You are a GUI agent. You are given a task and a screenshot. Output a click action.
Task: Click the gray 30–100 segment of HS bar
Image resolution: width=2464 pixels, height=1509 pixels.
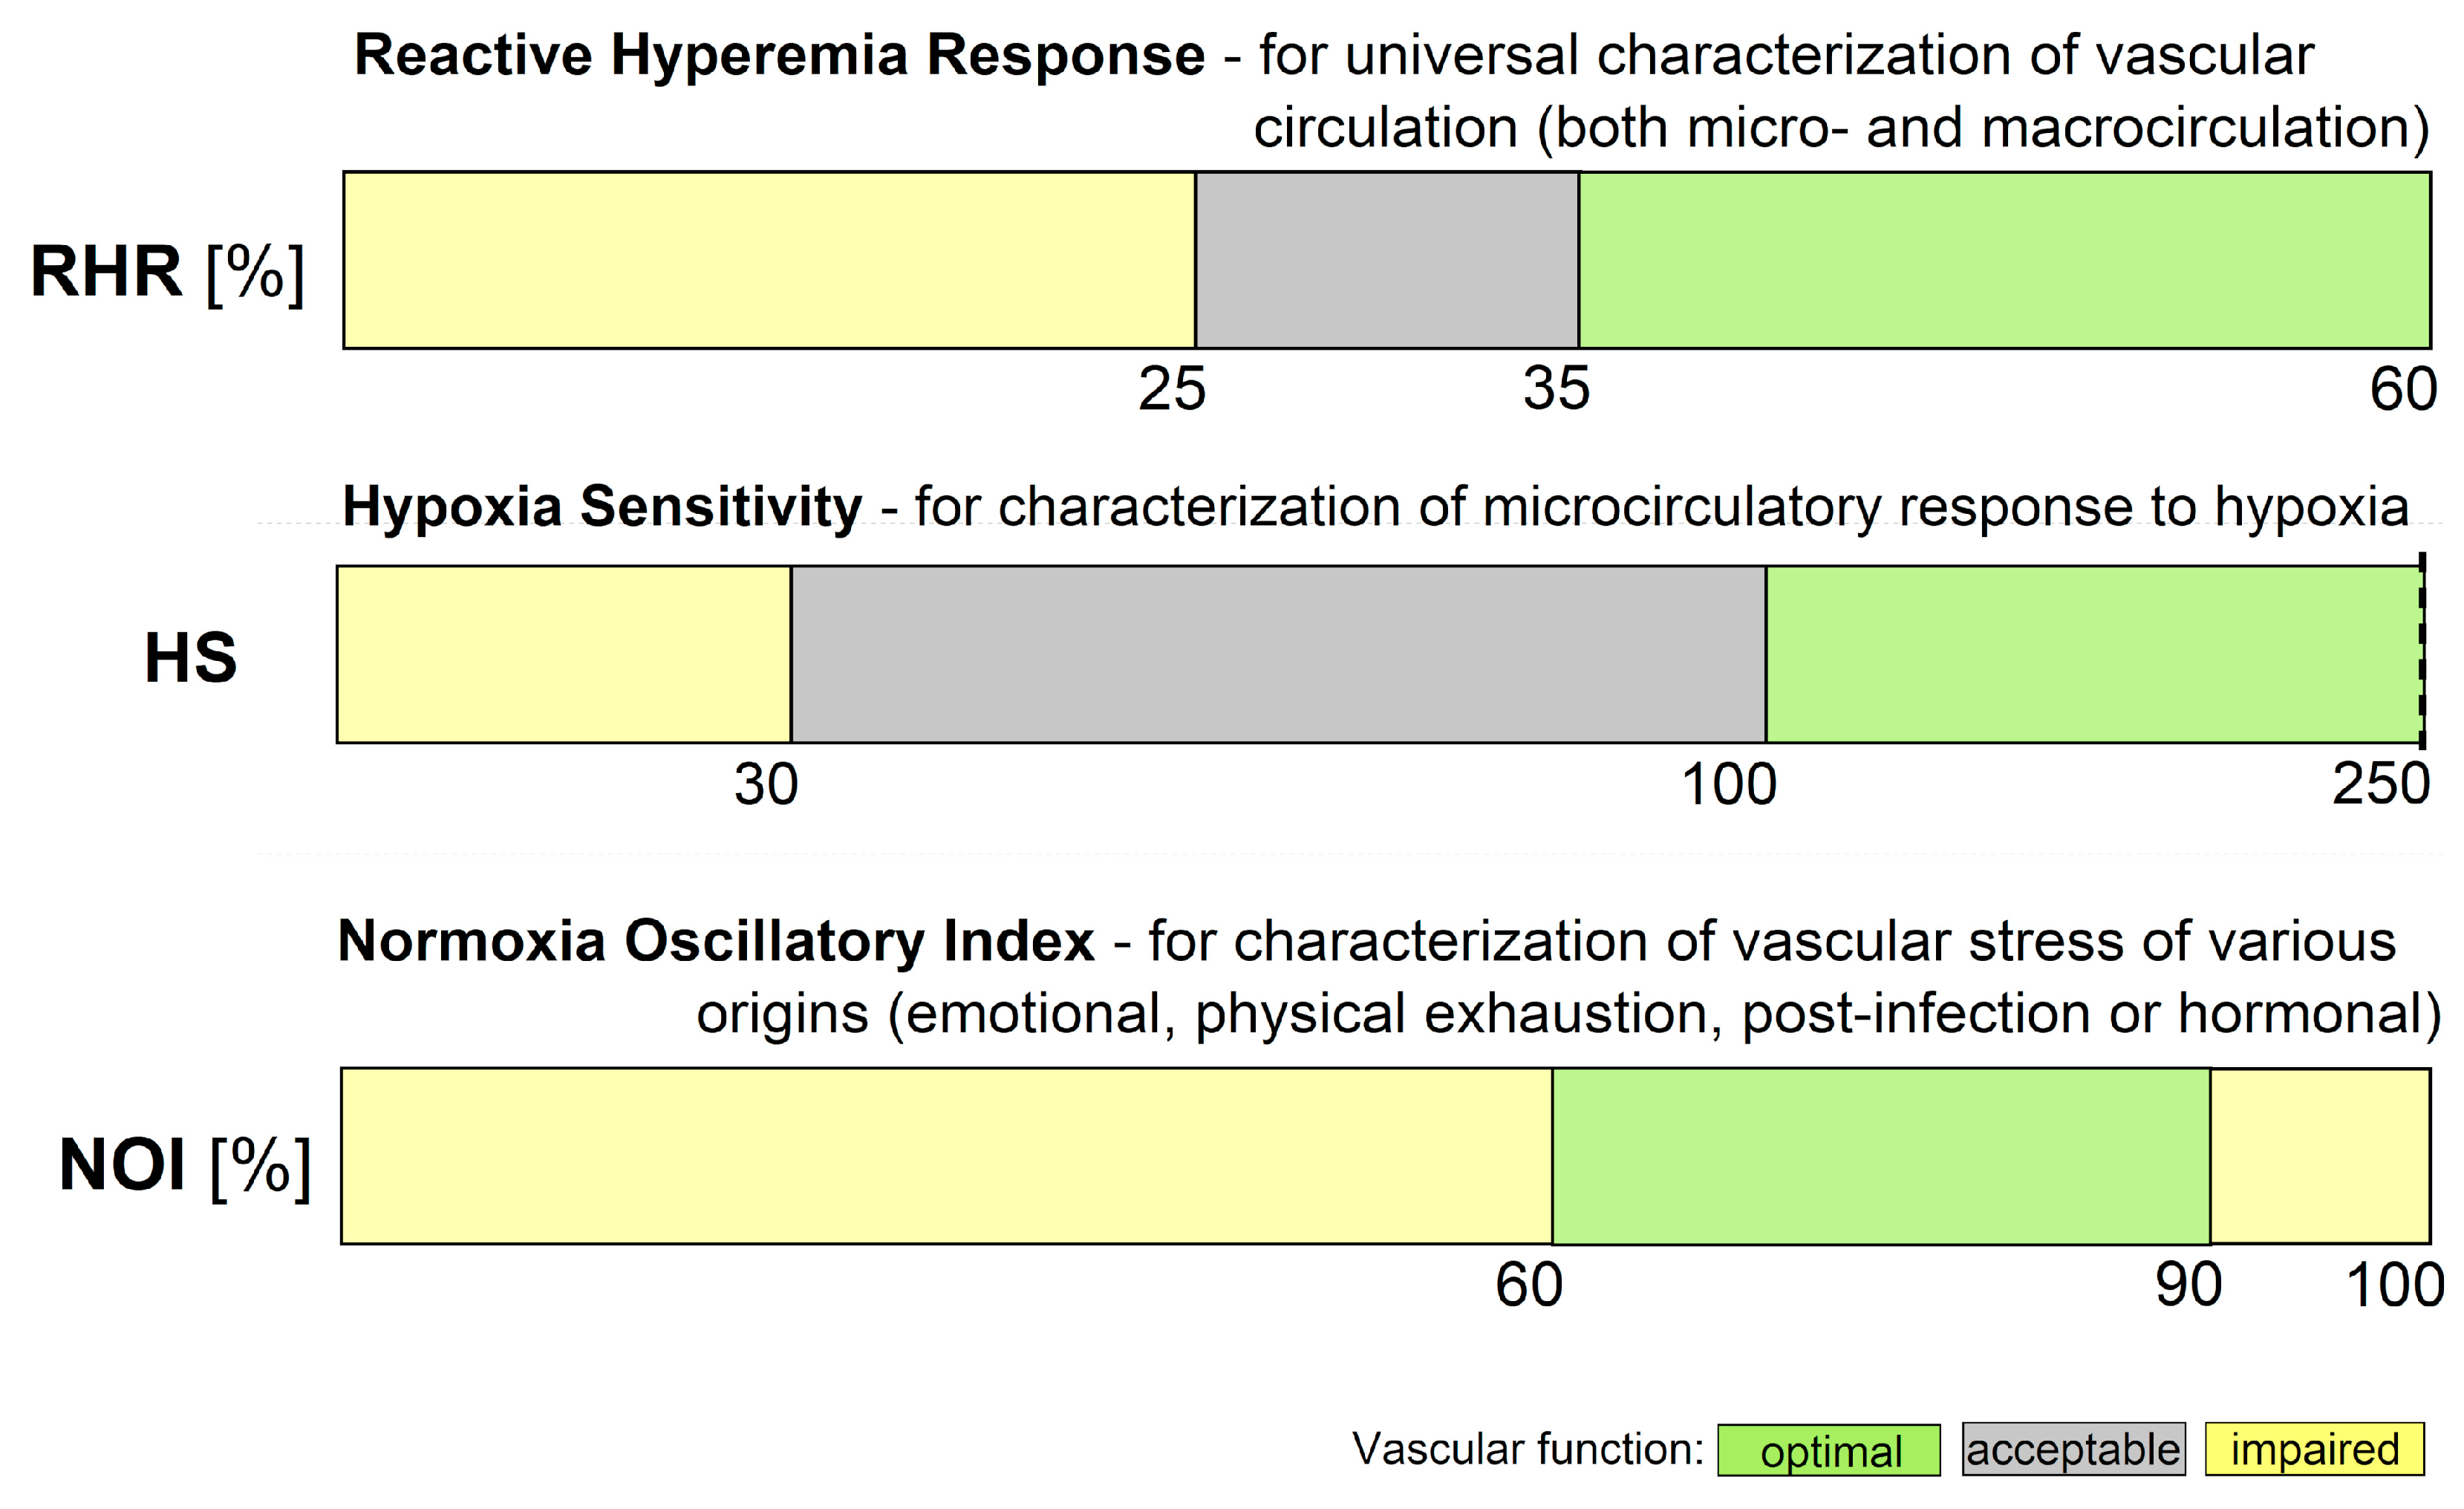tap(1278, 654)
